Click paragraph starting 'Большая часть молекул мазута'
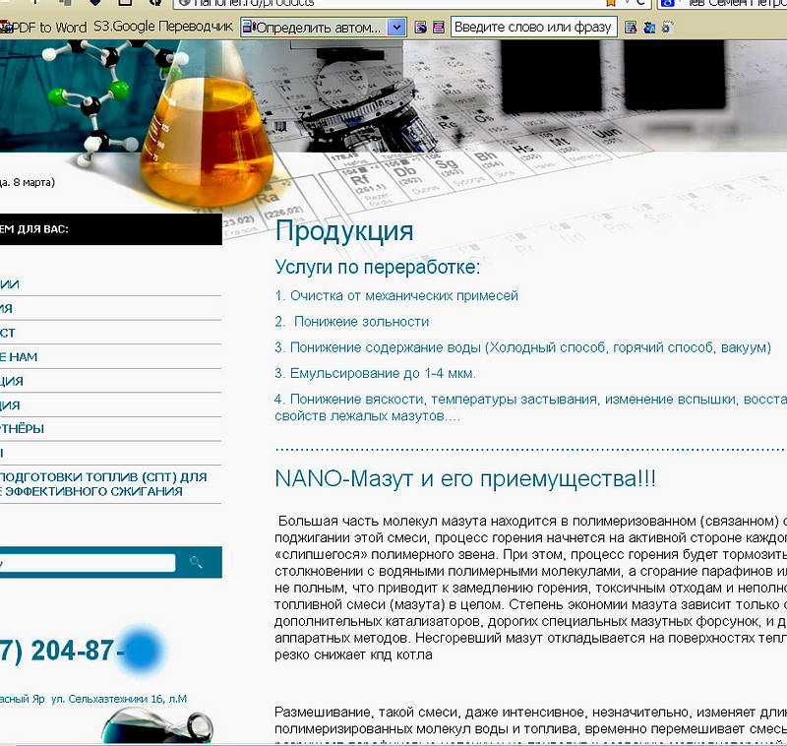Image resolution: width=787 pixels, height=746 pixels. [x=530, y=588]
